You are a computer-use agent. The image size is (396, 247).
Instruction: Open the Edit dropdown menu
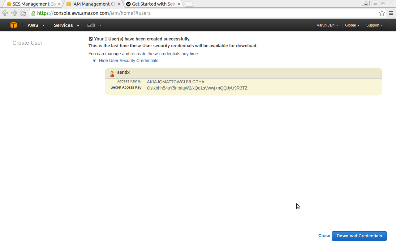point(94,25)
